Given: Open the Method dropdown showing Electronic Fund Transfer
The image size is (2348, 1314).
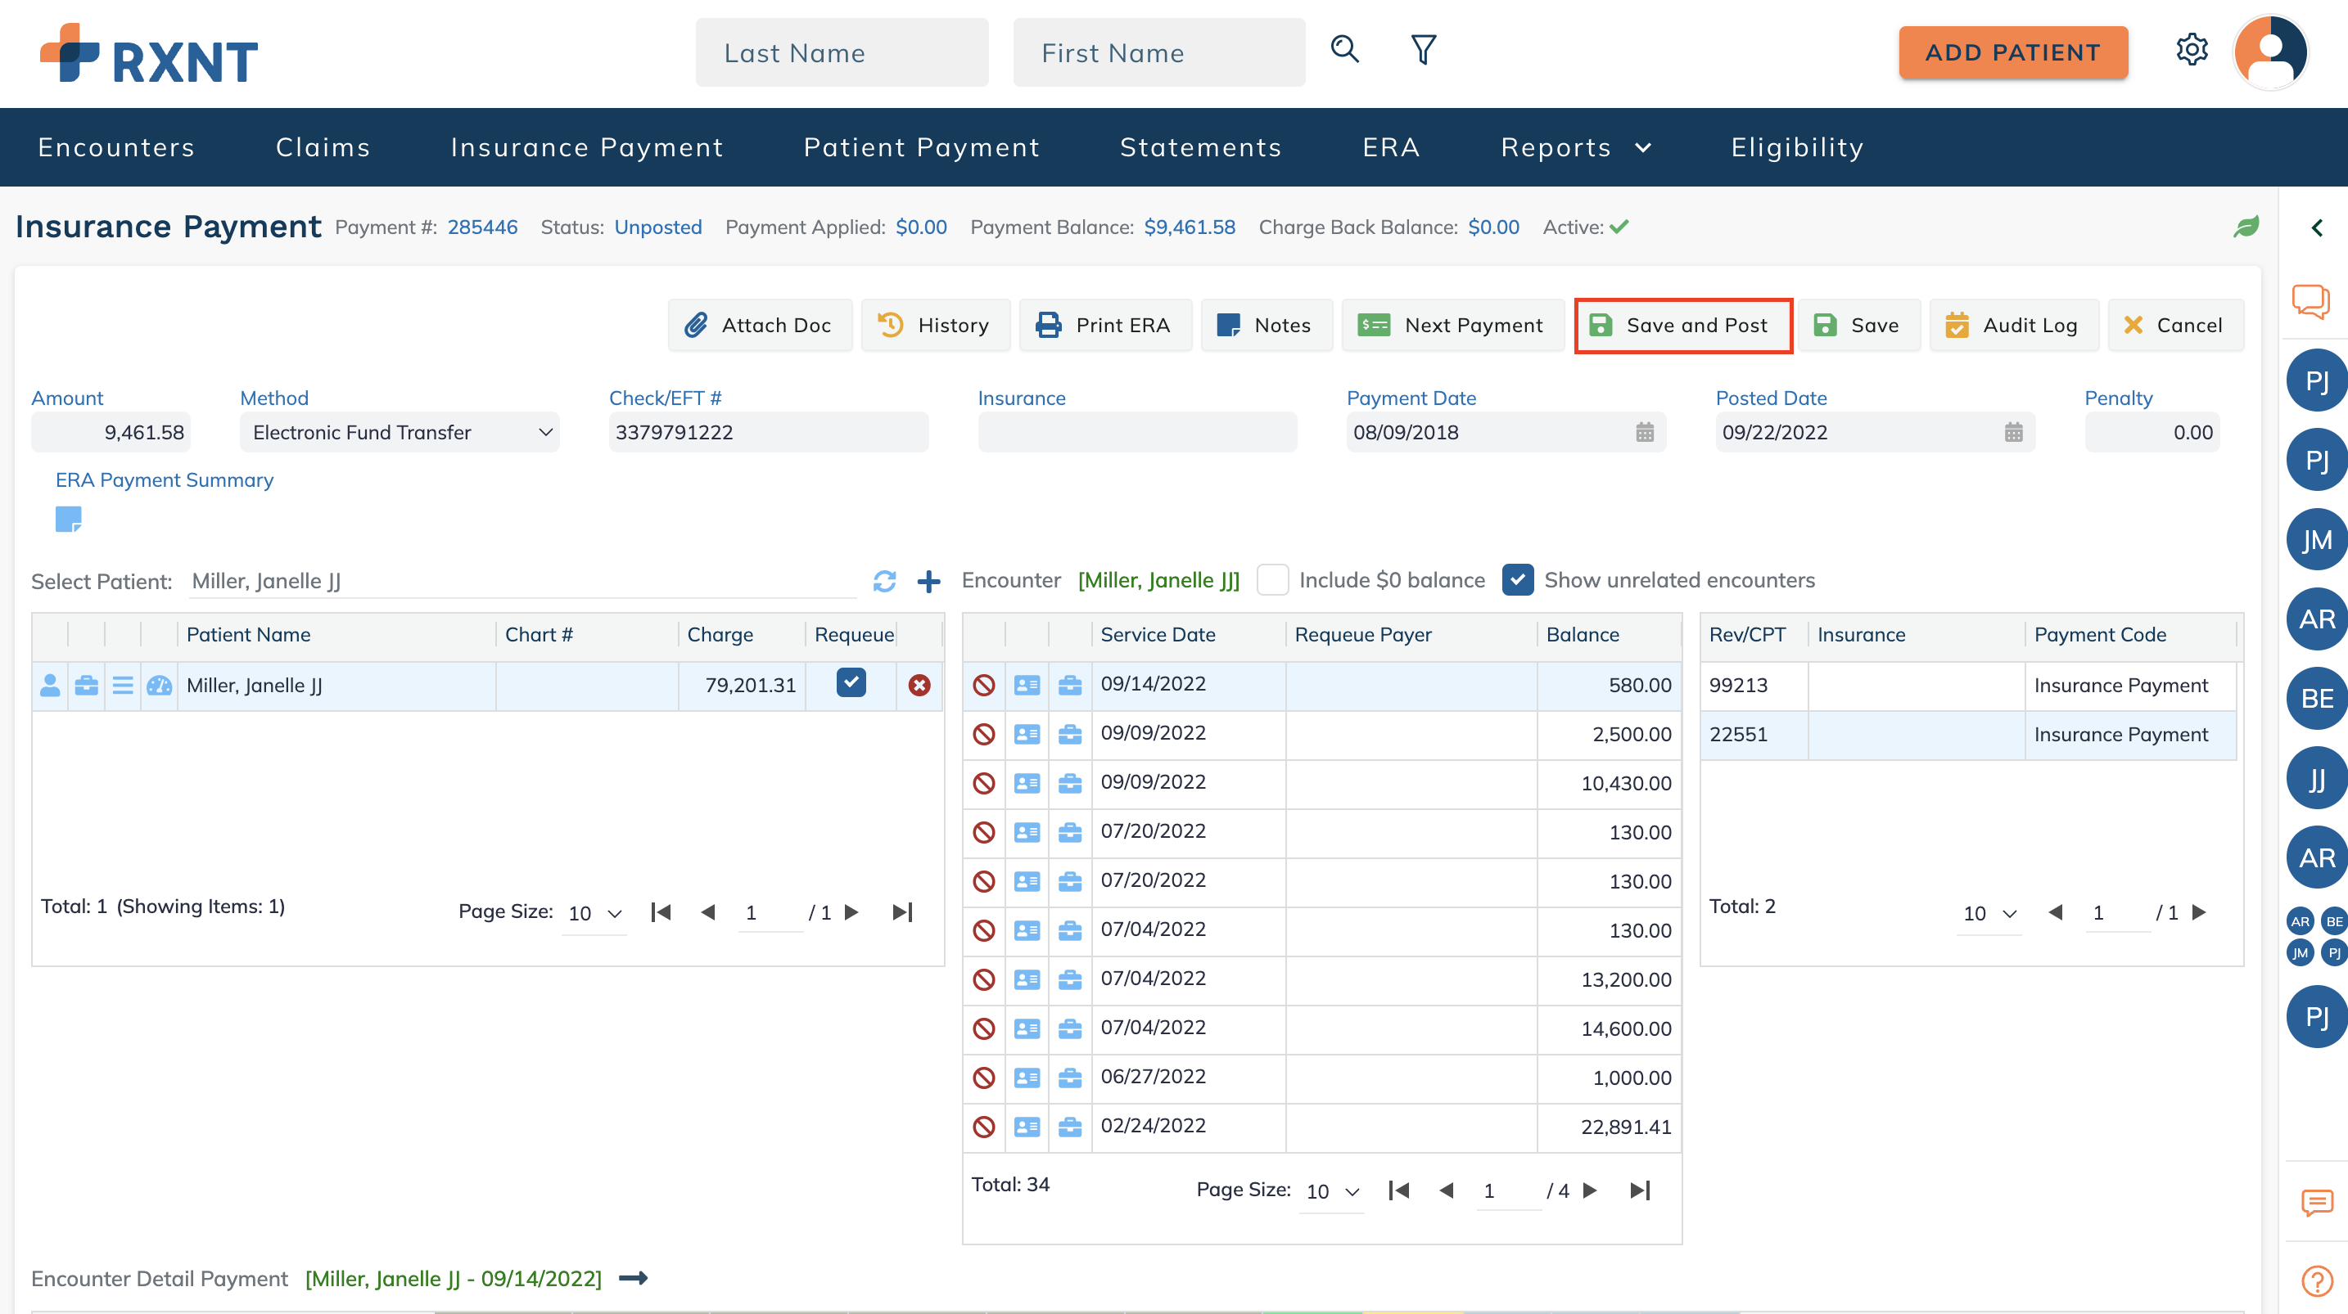Looking at the screenshot, I should click(400, 433).
